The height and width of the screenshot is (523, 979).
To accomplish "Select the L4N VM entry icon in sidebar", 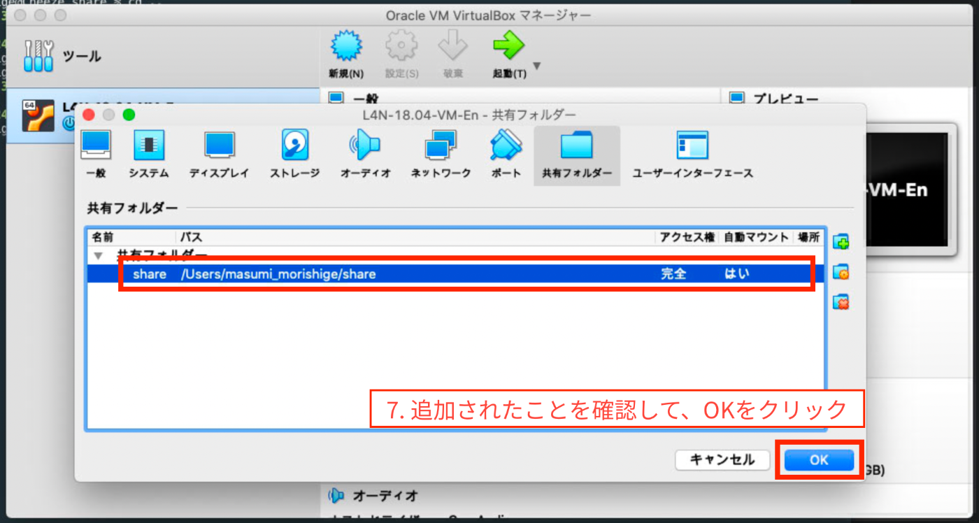I will click(38, 115).
